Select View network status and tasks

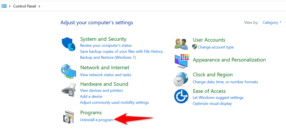[x=106, y=75]
